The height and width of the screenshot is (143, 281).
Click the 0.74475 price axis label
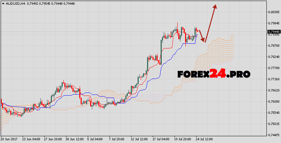(x=273, y=135)
